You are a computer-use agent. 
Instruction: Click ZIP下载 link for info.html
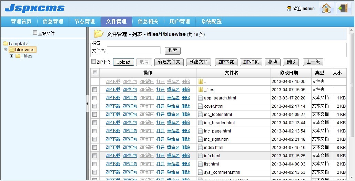click(x=113, y=156)
